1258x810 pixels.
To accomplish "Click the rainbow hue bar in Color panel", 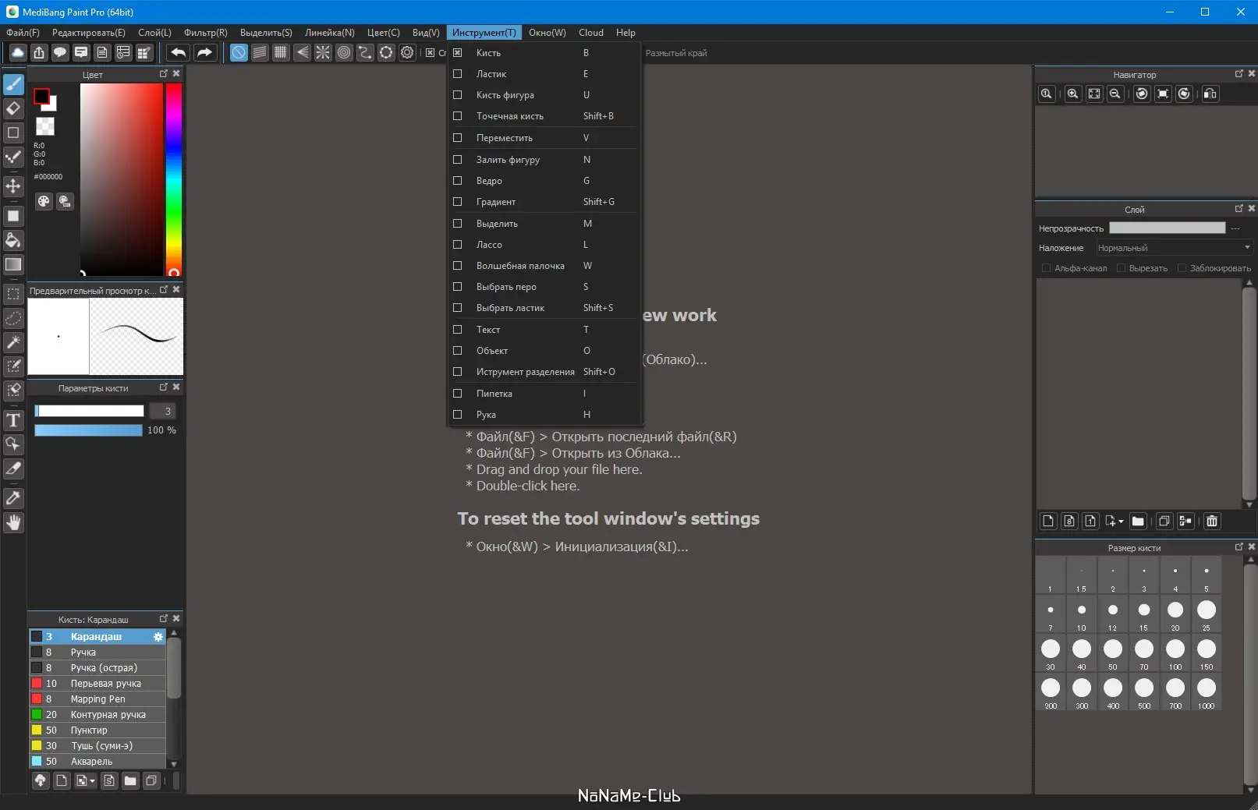I will pos(173,179).
